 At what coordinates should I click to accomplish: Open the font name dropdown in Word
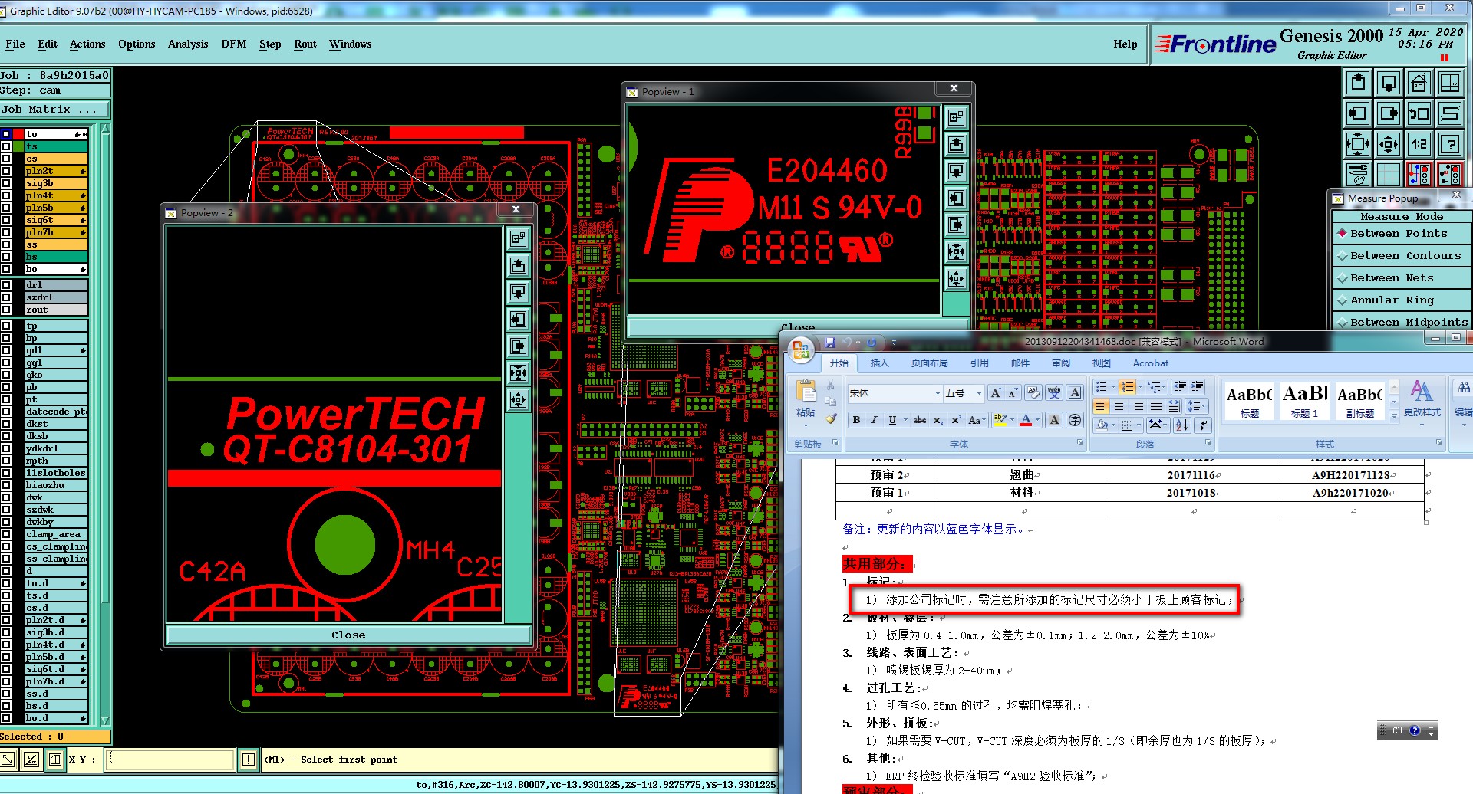coord(937,393)
